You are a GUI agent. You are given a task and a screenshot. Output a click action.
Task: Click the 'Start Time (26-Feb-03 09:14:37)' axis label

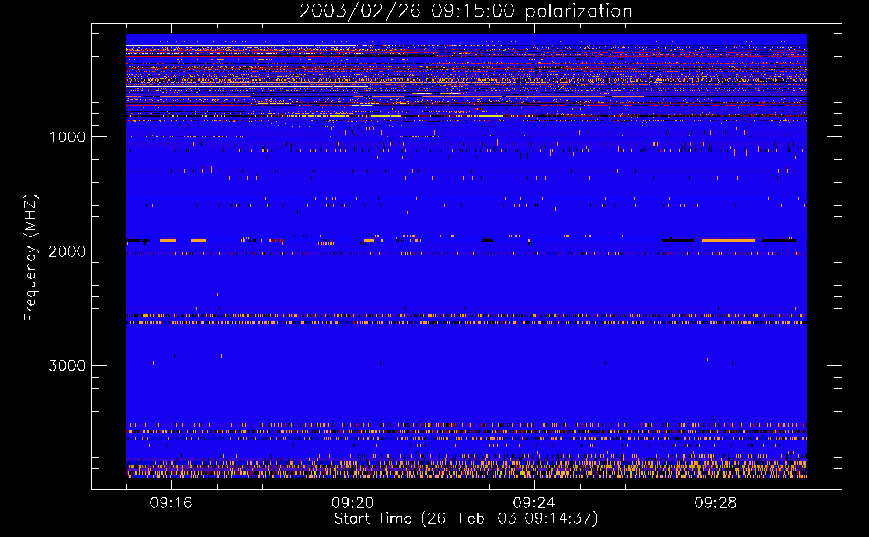[466, 519]
